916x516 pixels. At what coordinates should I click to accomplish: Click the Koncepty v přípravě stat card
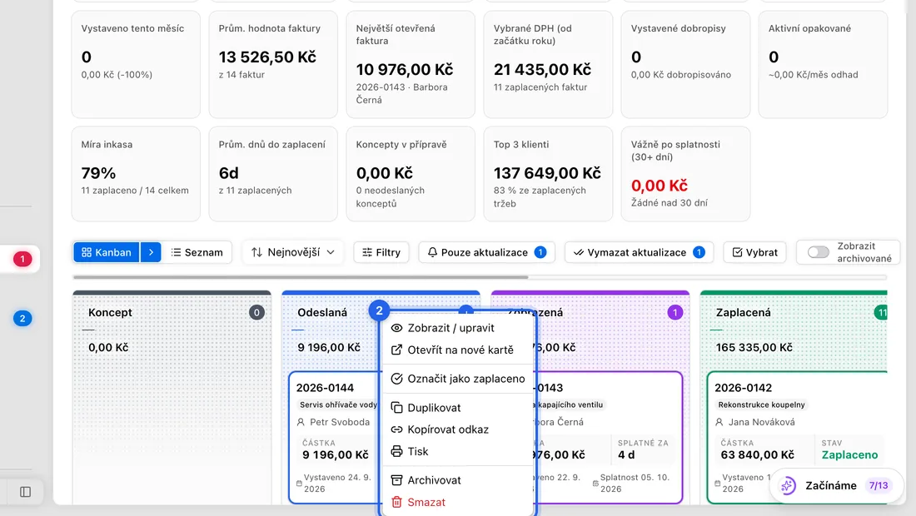pyautogui.click(x=411, y=174)
